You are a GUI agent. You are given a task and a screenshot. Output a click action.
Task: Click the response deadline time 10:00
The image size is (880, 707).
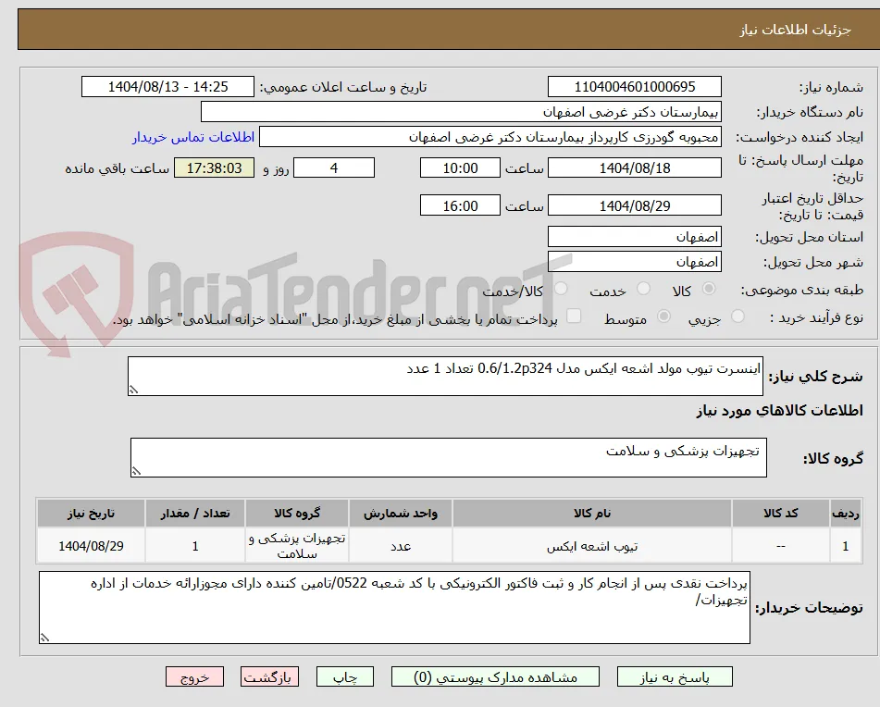[460, 167]
